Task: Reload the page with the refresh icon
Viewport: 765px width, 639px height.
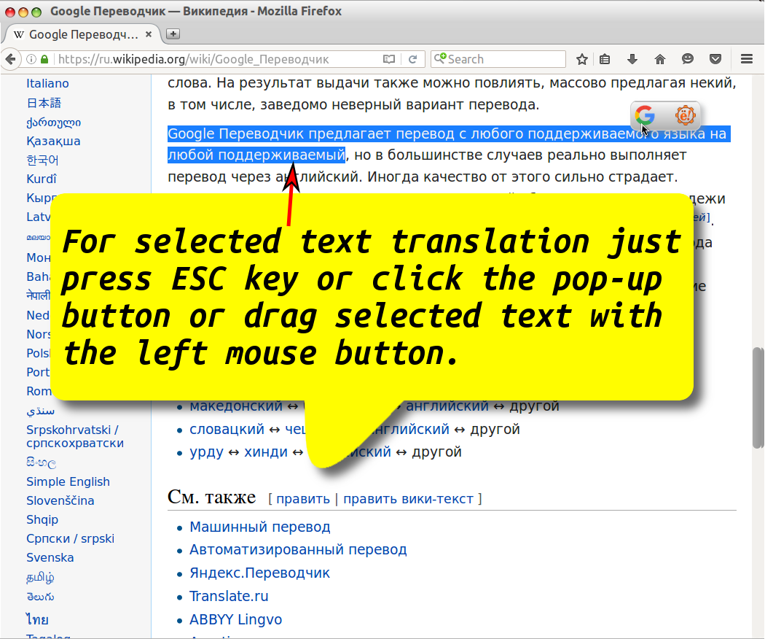Action: 413,59
